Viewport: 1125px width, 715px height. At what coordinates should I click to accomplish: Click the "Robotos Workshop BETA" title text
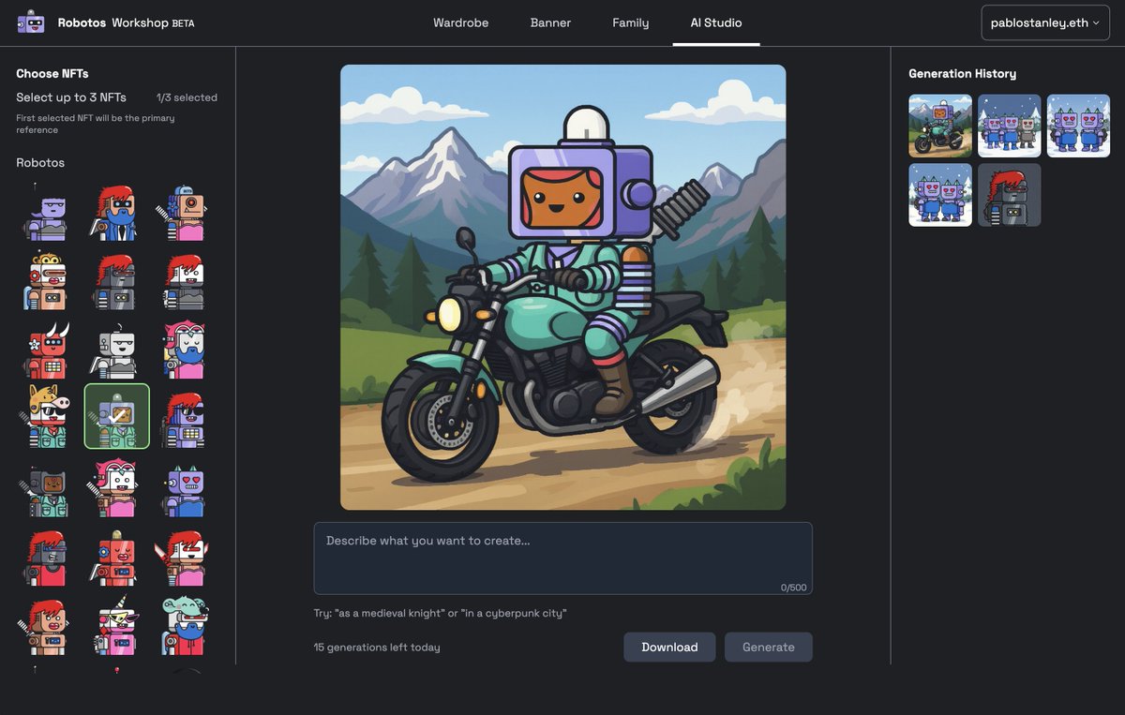pyautogui.click(x=126, y=22)
